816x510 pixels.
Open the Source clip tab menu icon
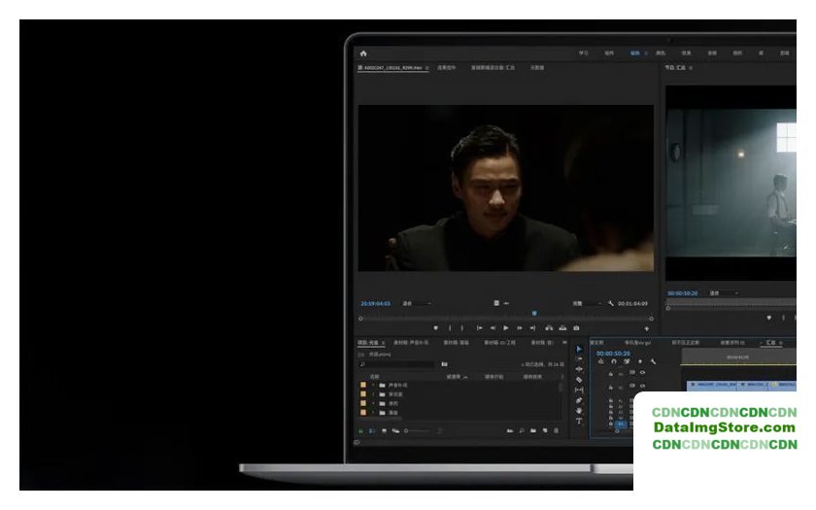(426, 68)
